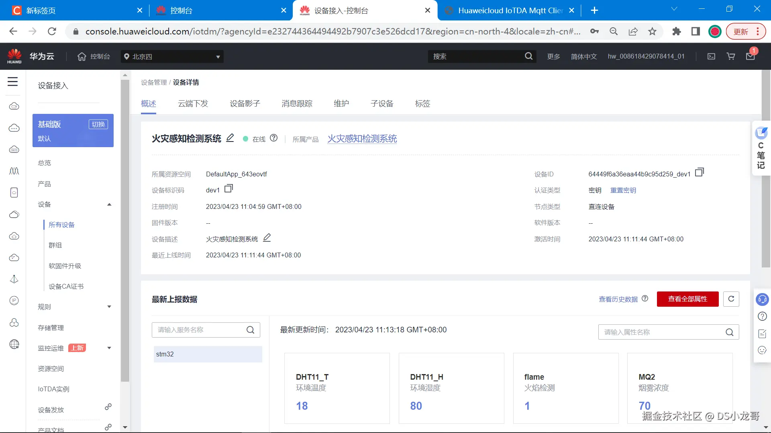Switch to the 设备影子 tab
Screen dimensions: 771x433
click(x=245, y=104)
